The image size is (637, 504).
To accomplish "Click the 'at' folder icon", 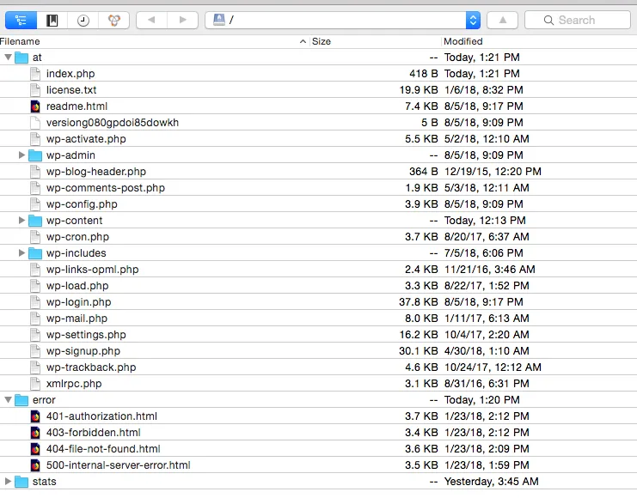I will click(21, 58).
